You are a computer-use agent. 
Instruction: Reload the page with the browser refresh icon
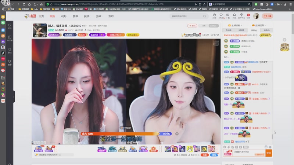[x=24, y=4]
